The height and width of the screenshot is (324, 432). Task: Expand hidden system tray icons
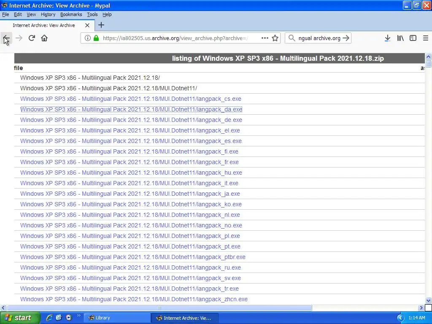coord(400,318)
